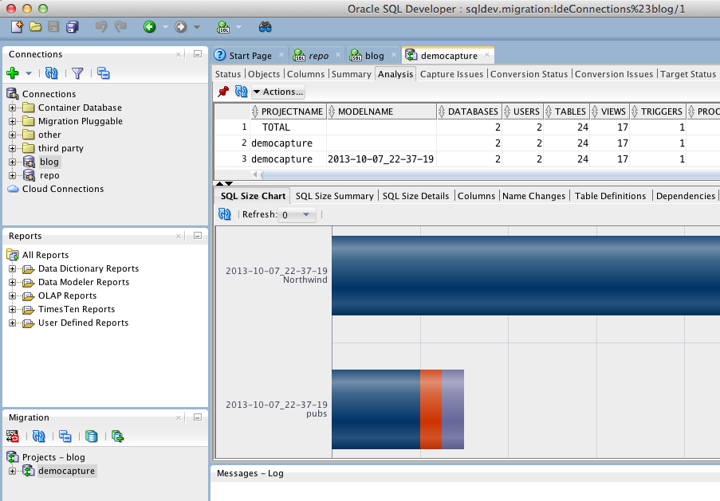This screenshot has height=501, width=720.
Task: Open the SQL Worksheet dropdown arrow
Action: point(238,27)
